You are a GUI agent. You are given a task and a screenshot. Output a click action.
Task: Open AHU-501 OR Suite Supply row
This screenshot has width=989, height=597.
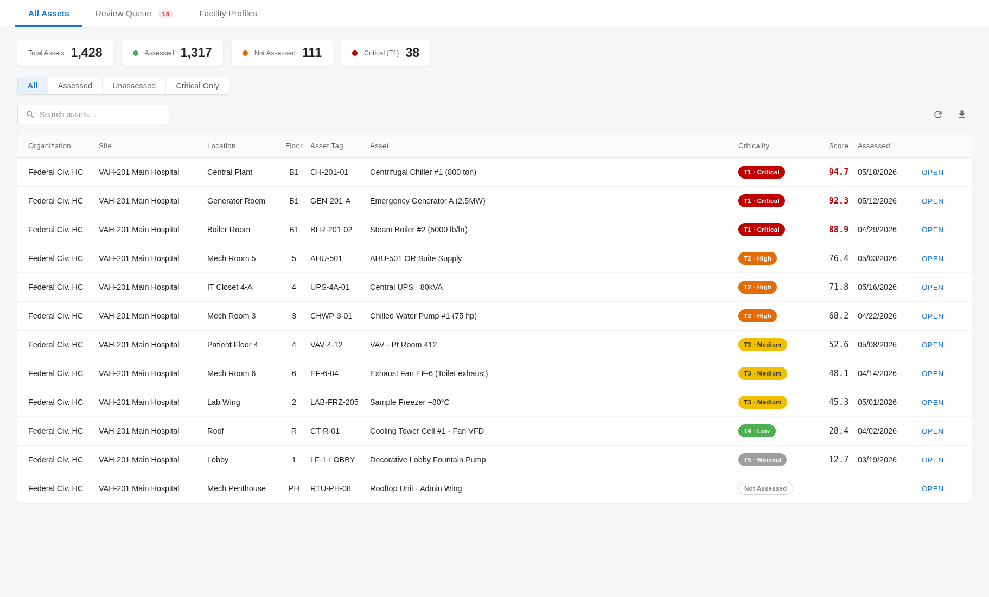(x=933, y=258)
